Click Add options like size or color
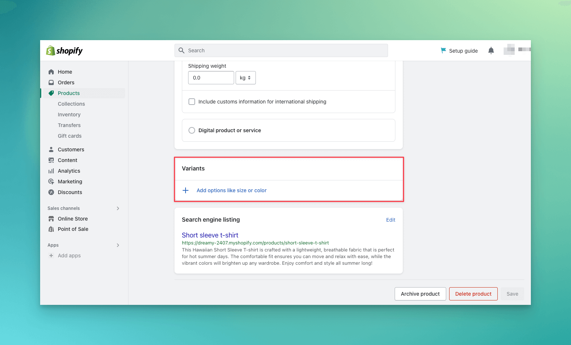 [232, 190]
